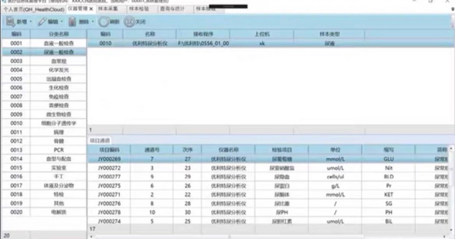Select category row 0010 细胞分子遗传学
This screenshot has width=455, height=239.
click(x=44, y=123)
